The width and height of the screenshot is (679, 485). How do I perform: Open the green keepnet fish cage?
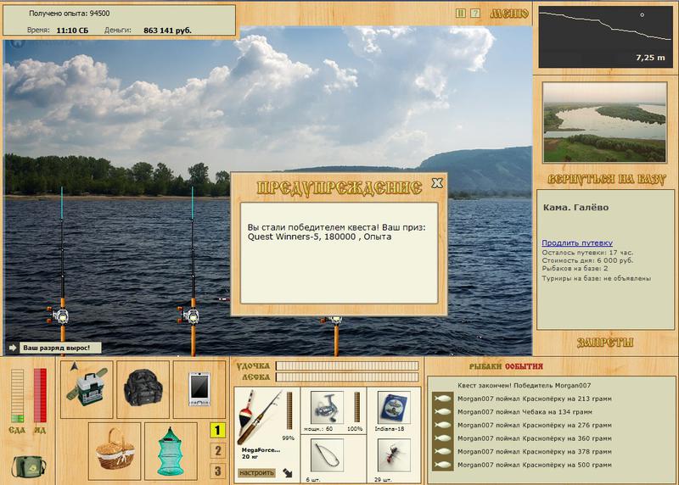(171, 451)
